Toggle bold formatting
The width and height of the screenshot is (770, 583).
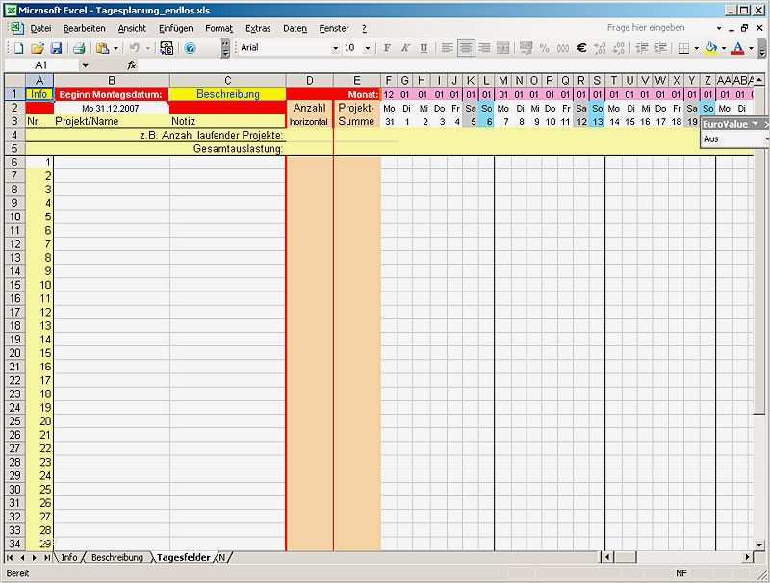387,48
